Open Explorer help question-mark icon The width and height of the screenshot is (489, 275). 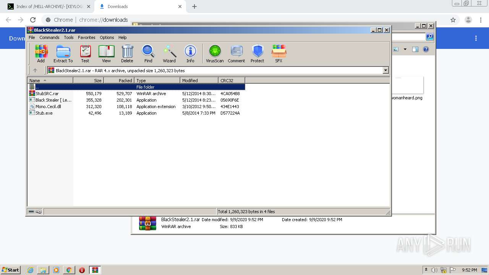pos(426,49)
